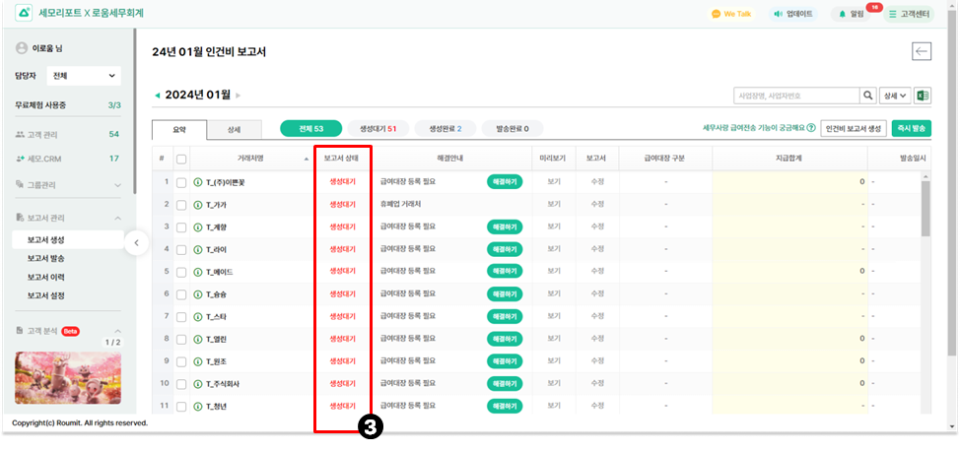The image size is (960, 452).
Task: Click the 인건비 보고서 생성 button
Action: point(854,129)
